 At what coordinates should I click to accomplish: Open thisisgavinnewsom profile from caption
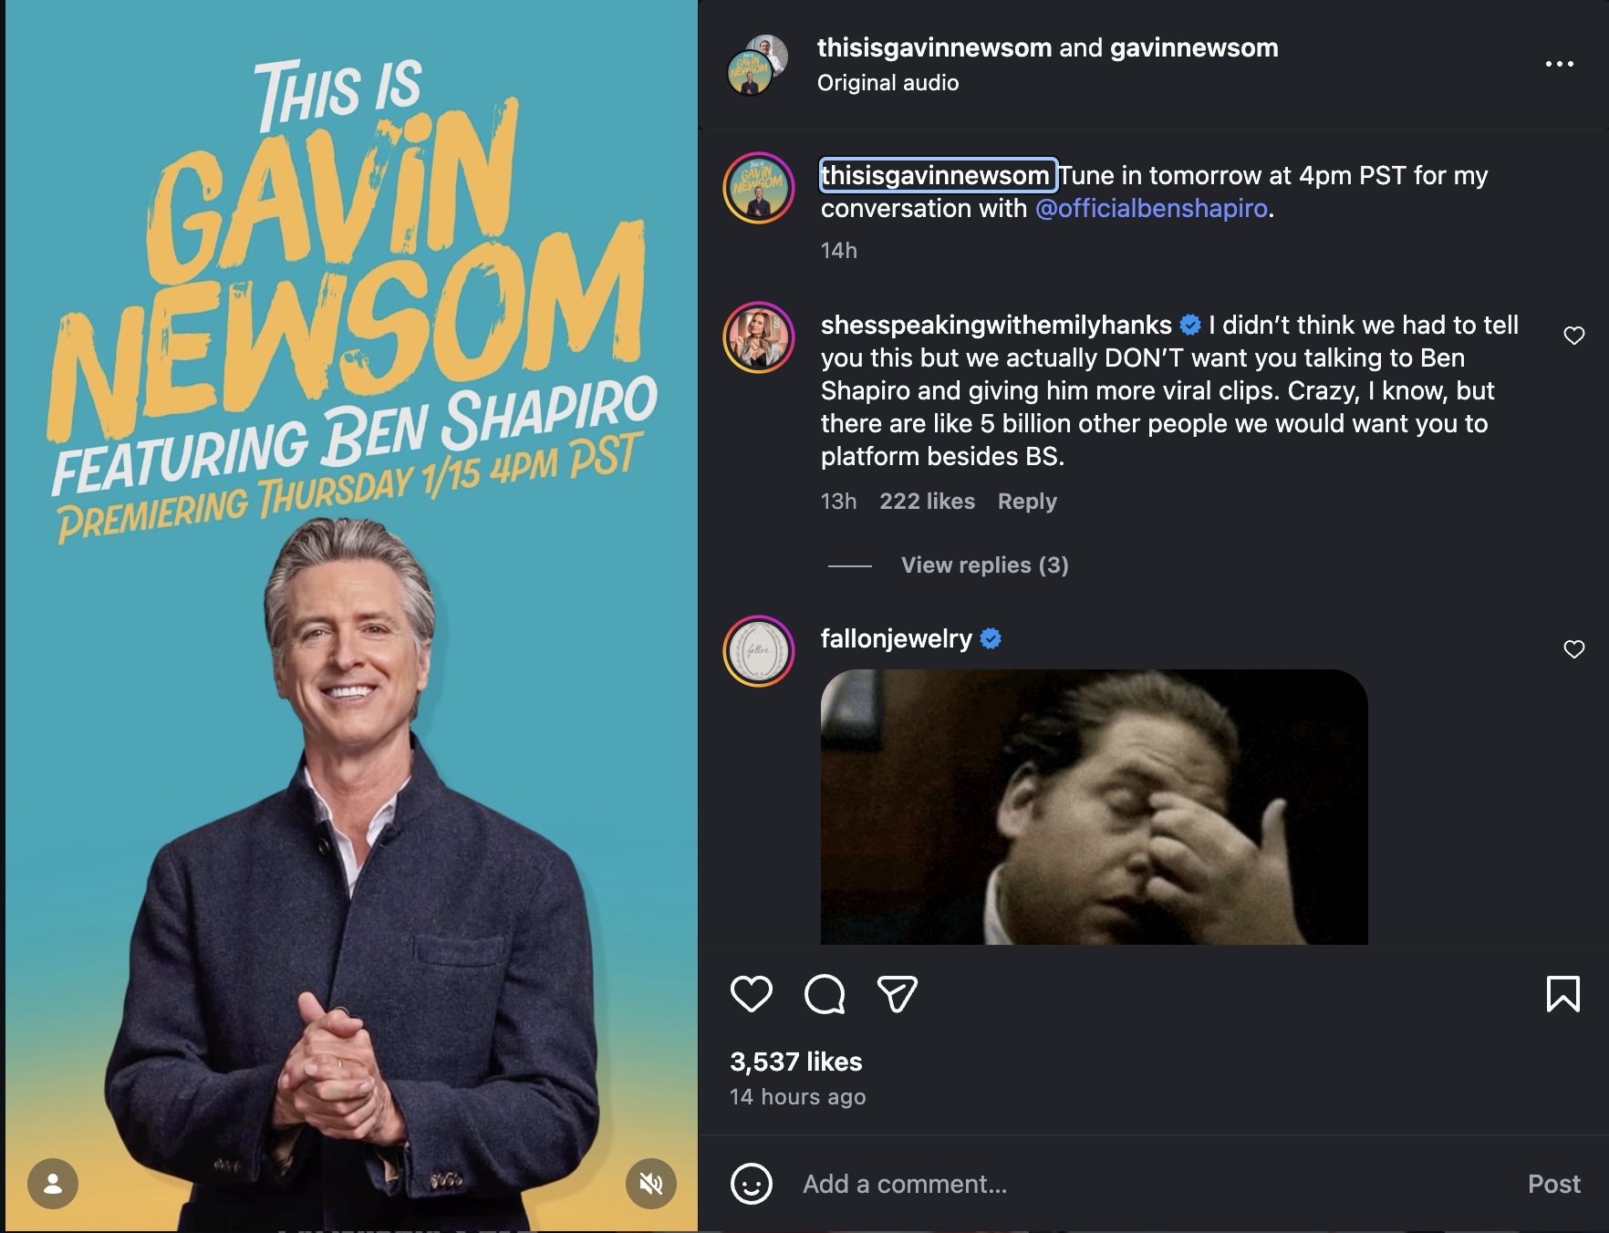[939, 175]
